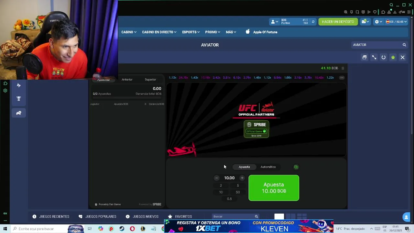Open the Aviator plane sidebar icon
This screenshot has width=414, height=233.
19,85
